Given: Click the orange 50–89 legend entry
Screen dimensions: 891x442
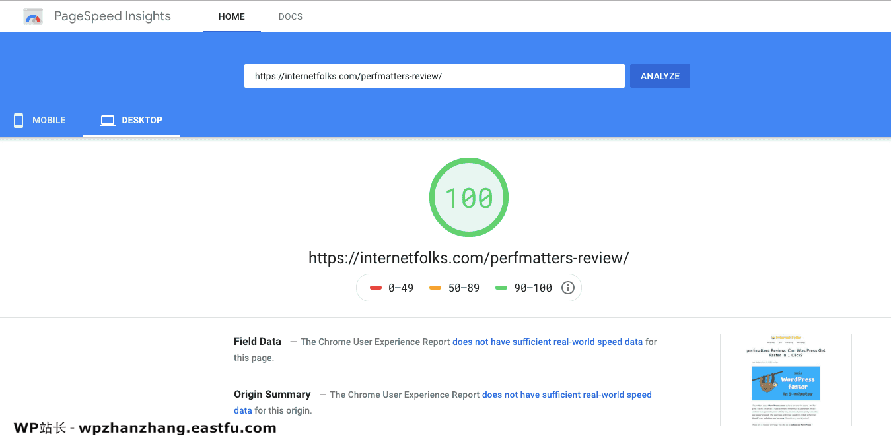Looking at the screenshot, I should tap(454, 288).
